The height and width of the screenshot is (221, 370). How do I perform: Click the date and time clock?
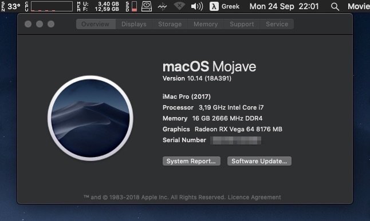tap(284, 6)
